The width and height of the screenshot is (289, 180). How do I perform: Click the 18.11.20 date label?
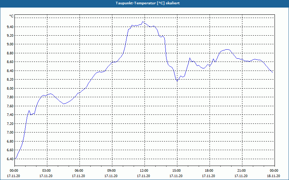point(273,176)
